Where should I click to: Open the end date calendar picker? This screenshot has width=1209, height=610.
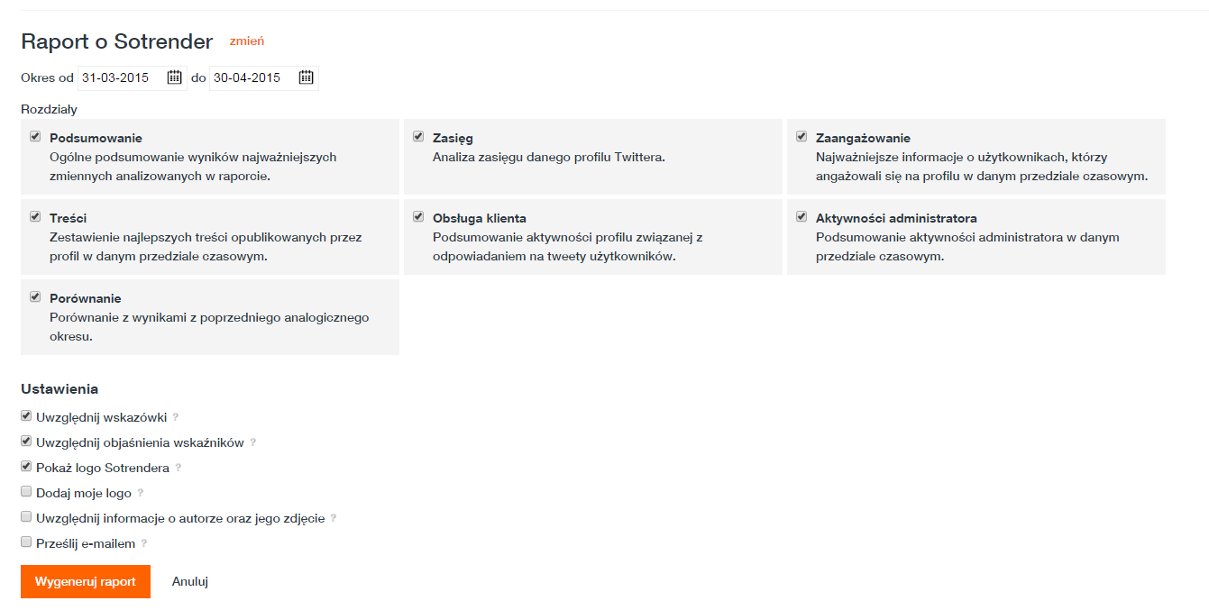307,77
